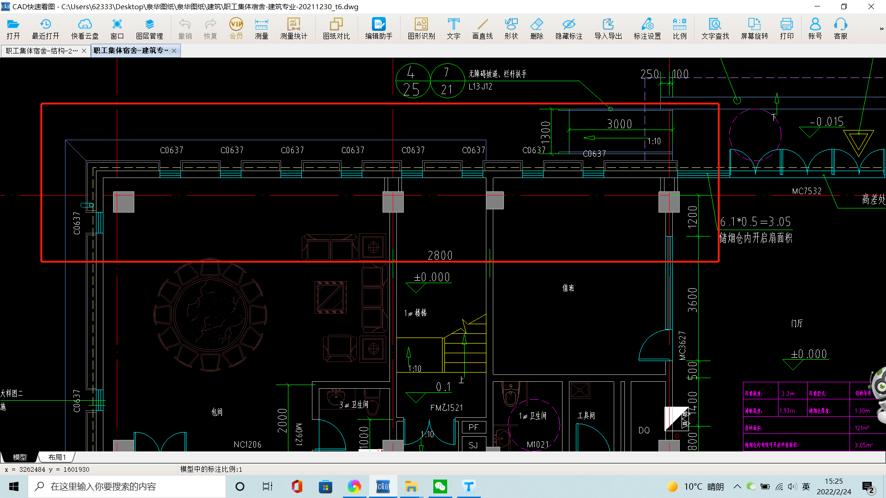Image resolution: width=886 pixels, height=498 pixels.
Task: Click the 1# 楼梯 stair label
Action: click(x=415, y=313)
